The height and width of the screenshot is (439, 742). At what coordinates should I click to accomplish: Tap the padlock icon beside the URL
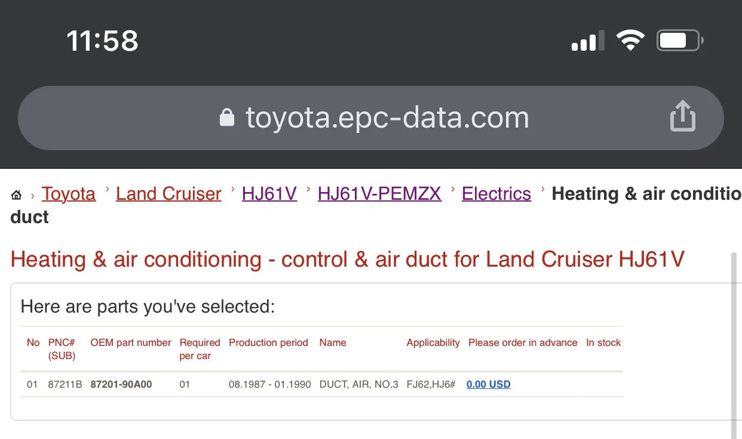(x=226, y=117)
